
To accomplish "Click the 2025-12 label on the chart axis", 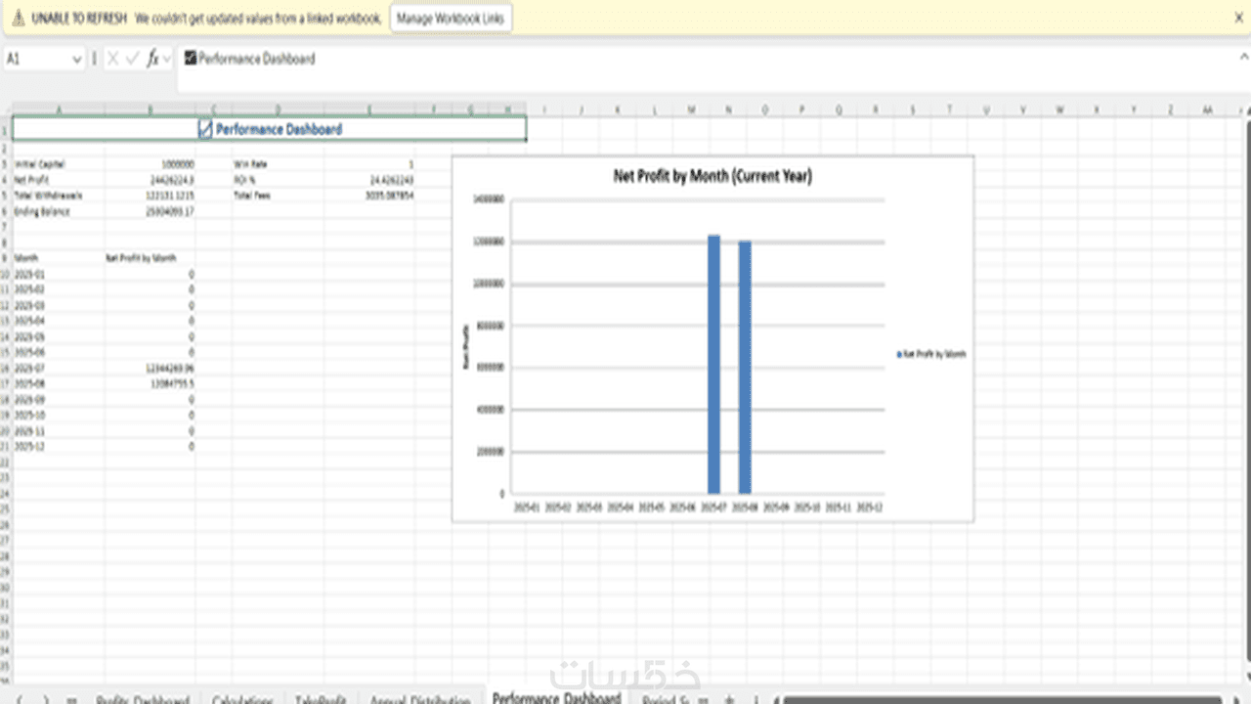I will pyautogui.click(x=869, y=507).
